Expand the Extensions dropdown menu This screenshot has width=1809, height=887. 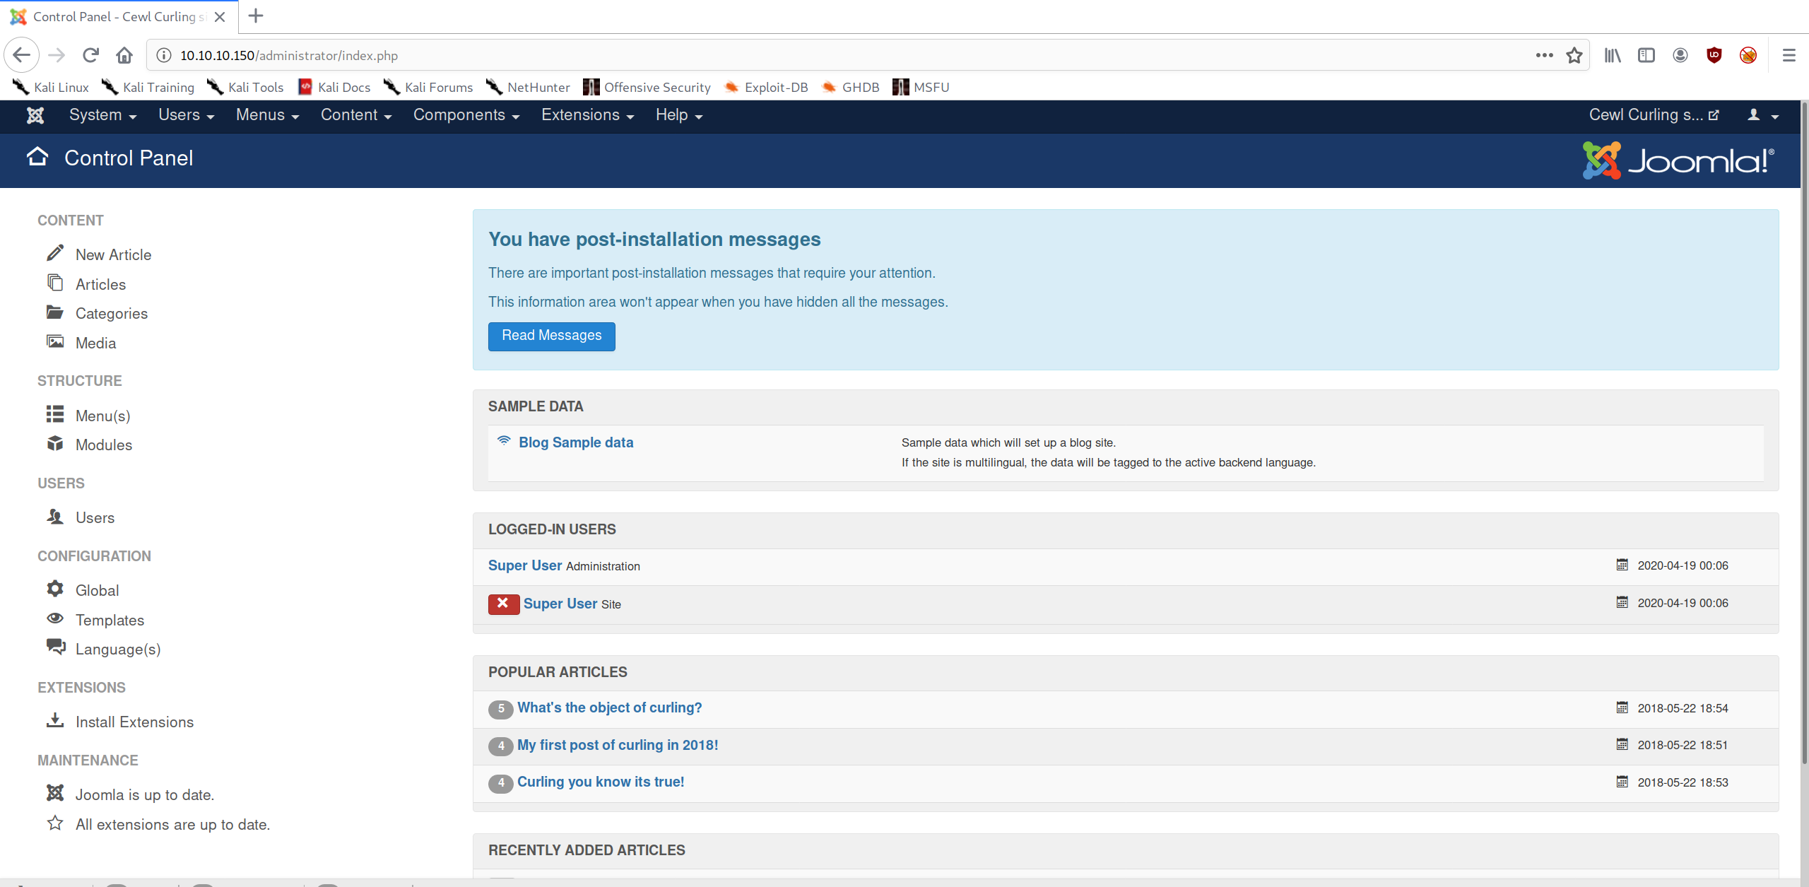point(588,115)
